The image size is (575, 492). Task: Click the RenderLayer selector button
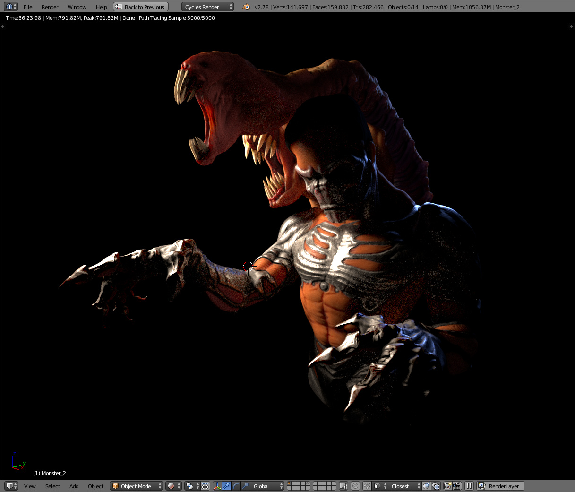click(x=500, y=486)
